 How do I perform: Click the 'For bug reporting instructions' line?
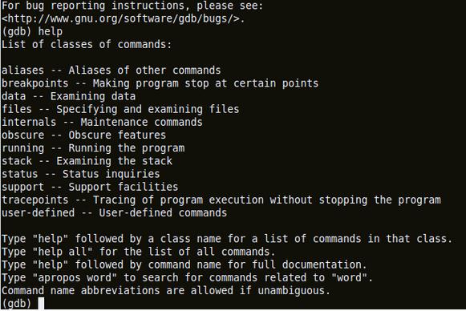pos(132,6)
